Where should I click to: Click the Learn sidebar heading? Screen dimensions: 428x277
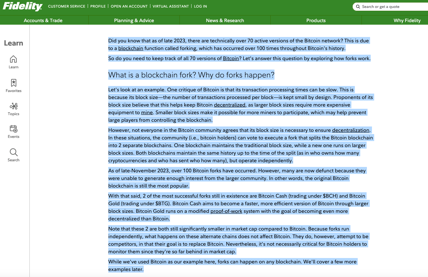14,43
